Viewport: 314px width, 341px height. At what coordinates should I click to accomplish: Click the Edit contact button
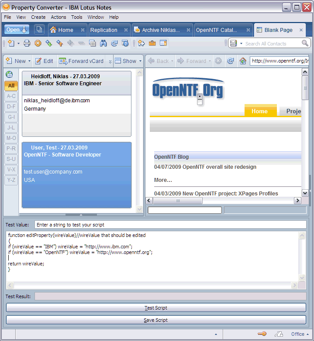point(45,61)
